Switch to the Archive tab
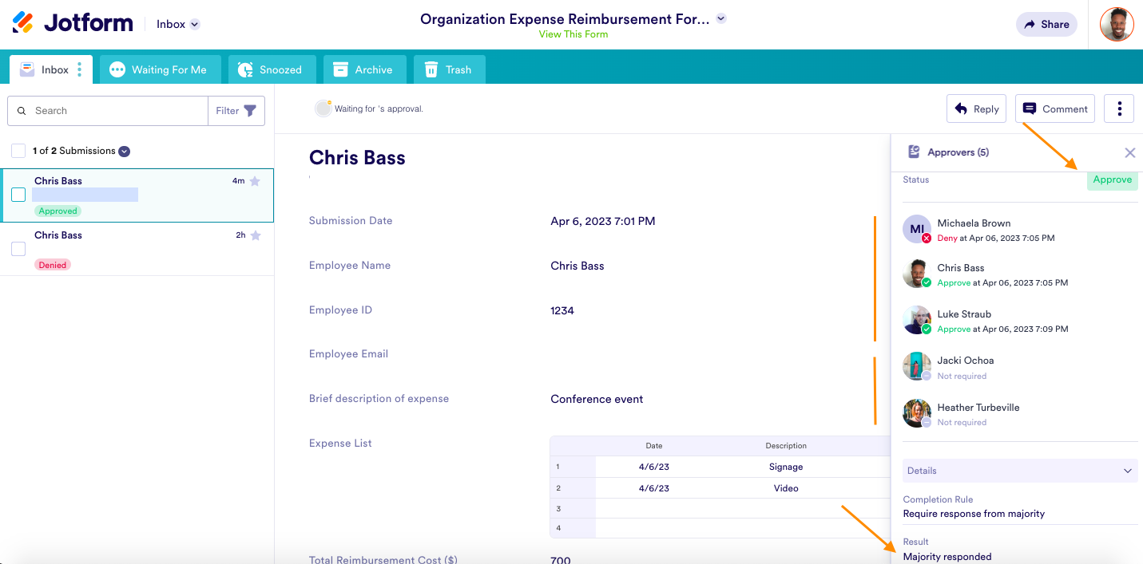This screenshot has height=564, width=1143. pos(364,69)
